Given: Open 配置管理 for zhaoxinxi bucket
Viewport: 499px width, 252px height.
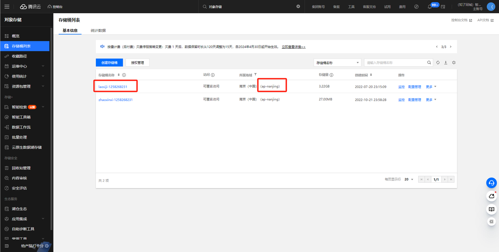Looking at the screenshot, I should [414, 99].
